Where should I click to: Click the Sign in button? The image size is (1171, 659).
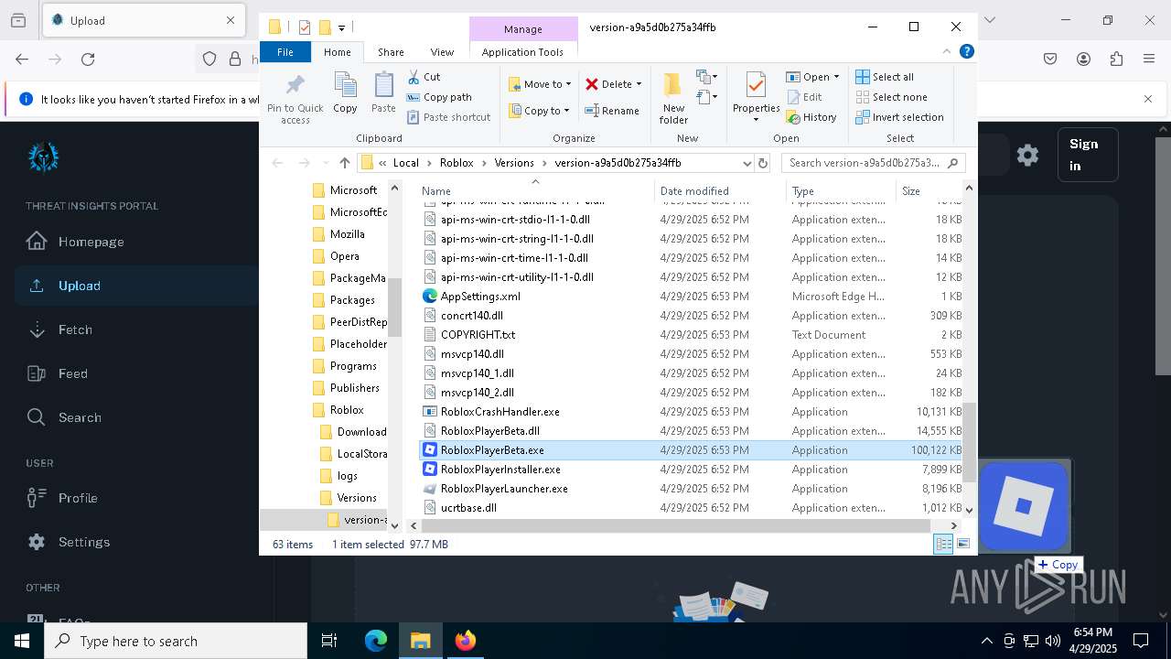point(1088,155)
